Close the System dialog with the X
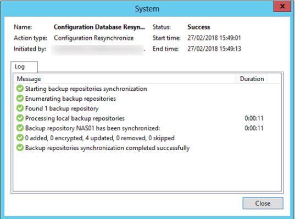Screen dimensions: 295x219 coord(282,7)
